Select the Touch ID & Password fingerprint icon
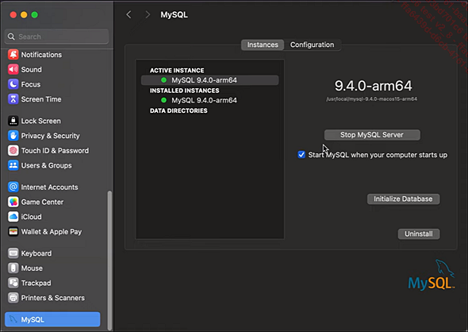This screenshot has width=468, height=332. (13, 150)
